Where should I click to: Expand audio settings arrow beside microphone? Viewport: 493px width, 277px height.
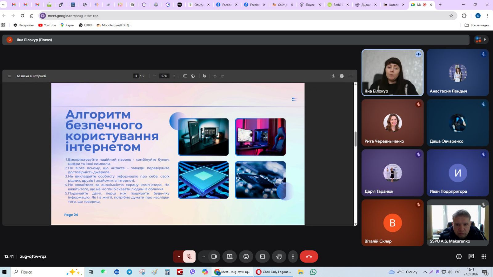coord(178,256)
